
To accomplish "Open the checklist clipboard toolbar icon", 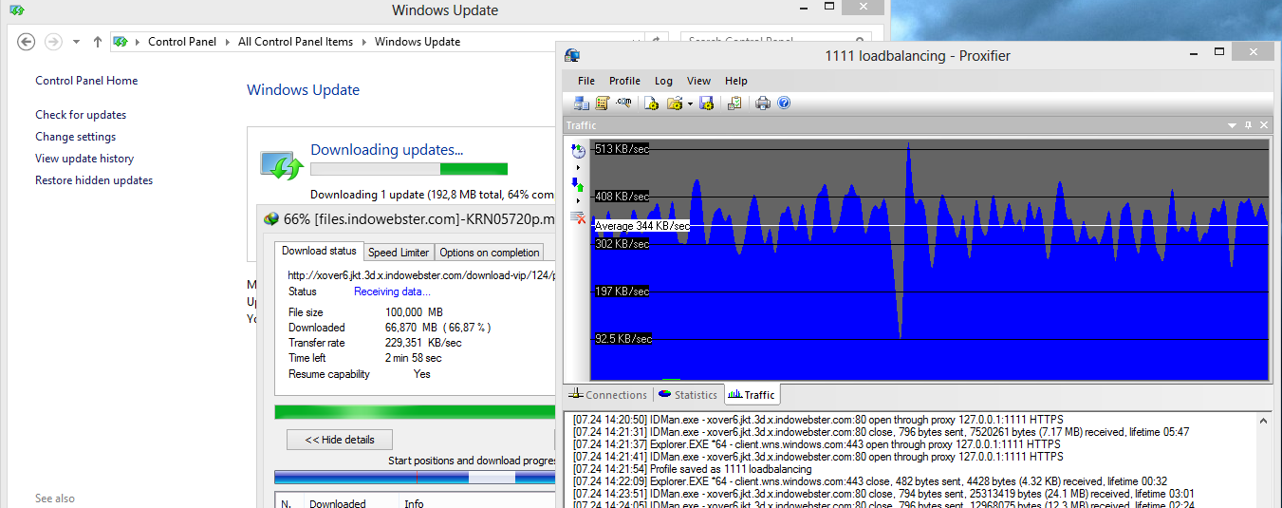I will (734, 103).
